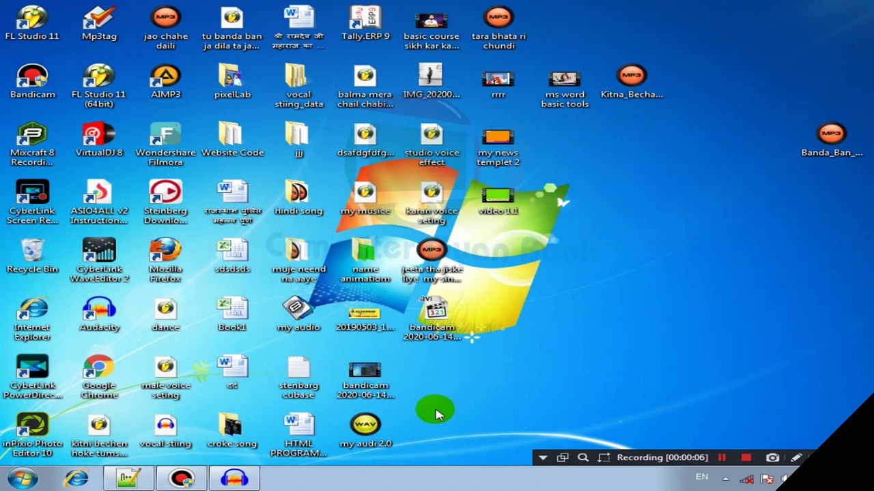
Task: Open the Book1 Excel file
Action: click(232, 314)
